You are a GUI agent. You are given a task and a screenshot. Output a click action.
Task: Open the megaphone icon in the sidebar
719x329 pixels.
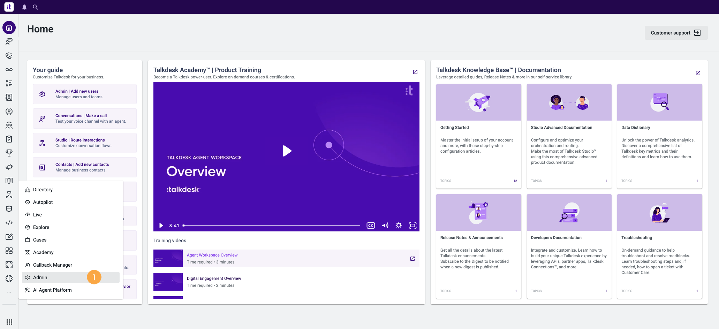[9, 167]
